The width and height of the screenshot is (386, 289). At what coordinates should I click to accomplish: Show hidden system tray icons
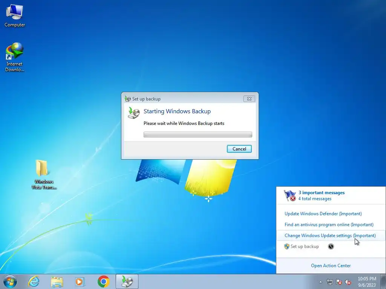click(x=320, y=282)
